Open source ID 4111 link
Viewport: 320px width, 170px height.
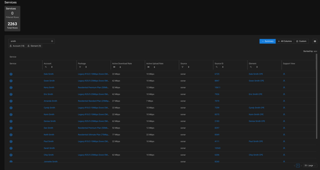click(x=217, y=141)
